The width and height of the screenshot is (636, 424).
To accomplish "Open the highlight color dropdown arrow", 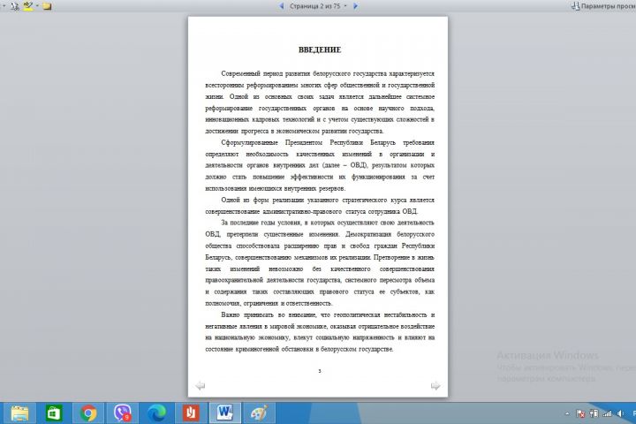I will click(x=37, y=6).
